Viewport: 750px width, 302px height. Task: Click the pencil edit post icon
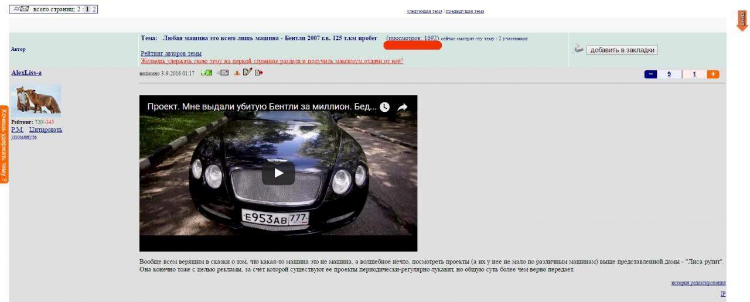click(x=247, y=72)
